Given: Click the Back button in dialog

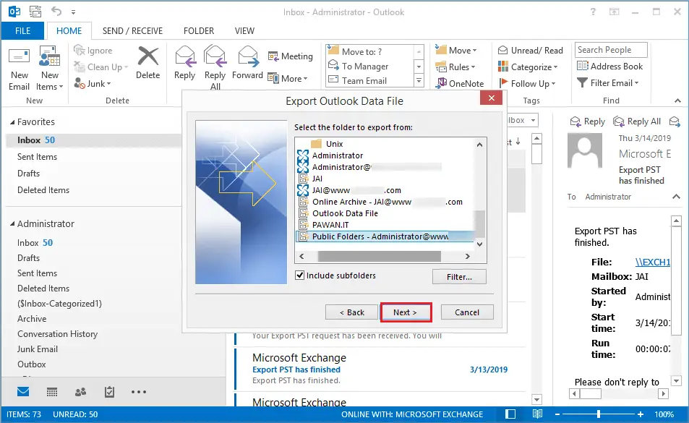Looking at the screenshot, I should [x=351, y=312].
